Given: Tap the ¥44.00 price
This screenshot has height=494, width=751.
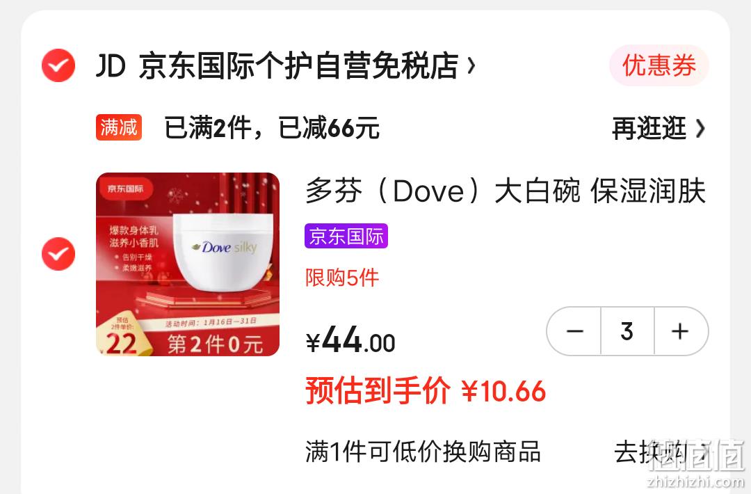Looking at the screenshot, I should [x=350, y=340].
